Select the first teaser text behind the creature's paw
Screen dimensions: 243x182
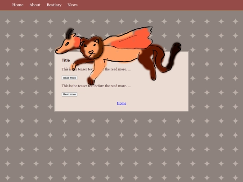click(96, 69)
